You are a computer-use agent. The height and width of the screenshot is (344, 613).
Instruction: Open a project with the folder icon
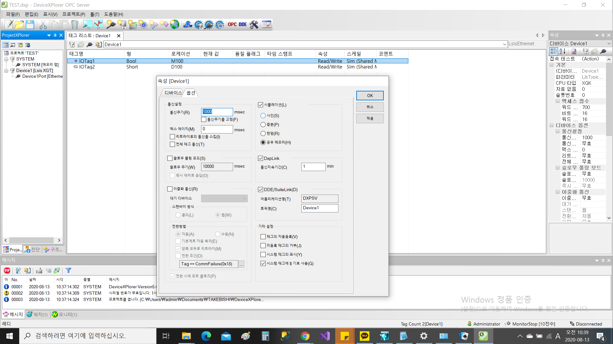[19, 25]
